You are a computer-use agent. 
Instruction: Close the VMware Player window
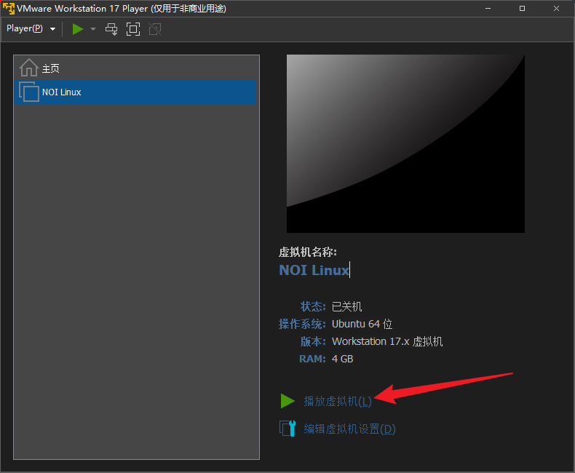pyautogui.click(x=555, y=8)
